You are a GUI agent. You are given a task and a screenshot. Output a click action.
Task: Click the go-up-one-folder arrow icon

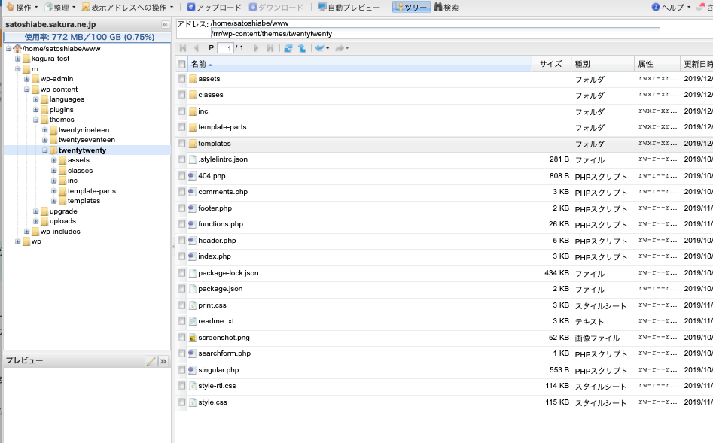(x=301, y=48)
